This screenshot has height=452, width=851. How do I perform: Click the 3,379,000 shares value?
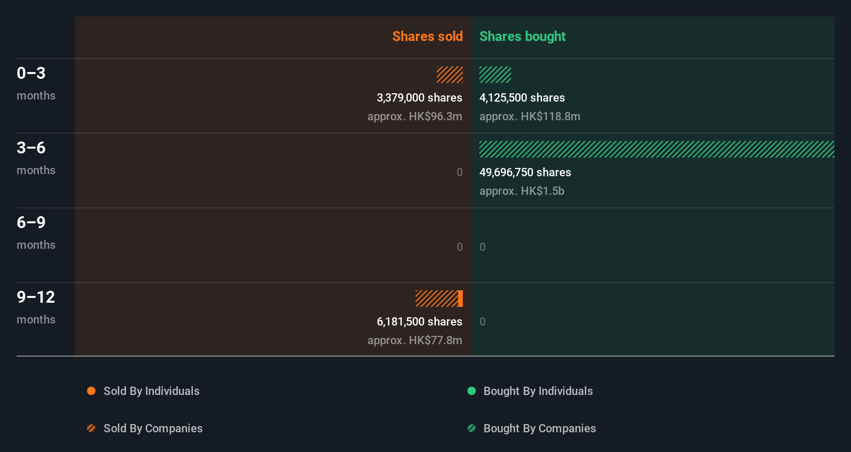419,98
